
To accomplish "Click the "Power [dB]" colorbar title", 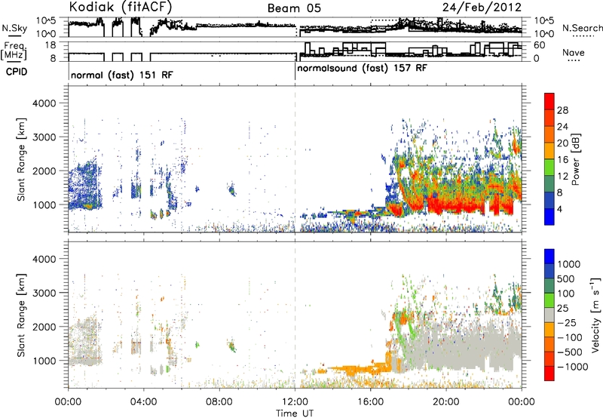I will [576, 159].
